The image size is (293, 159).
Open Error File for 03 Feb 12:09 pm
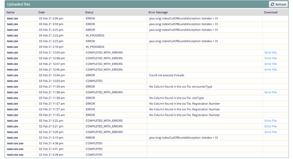(270, 53)
